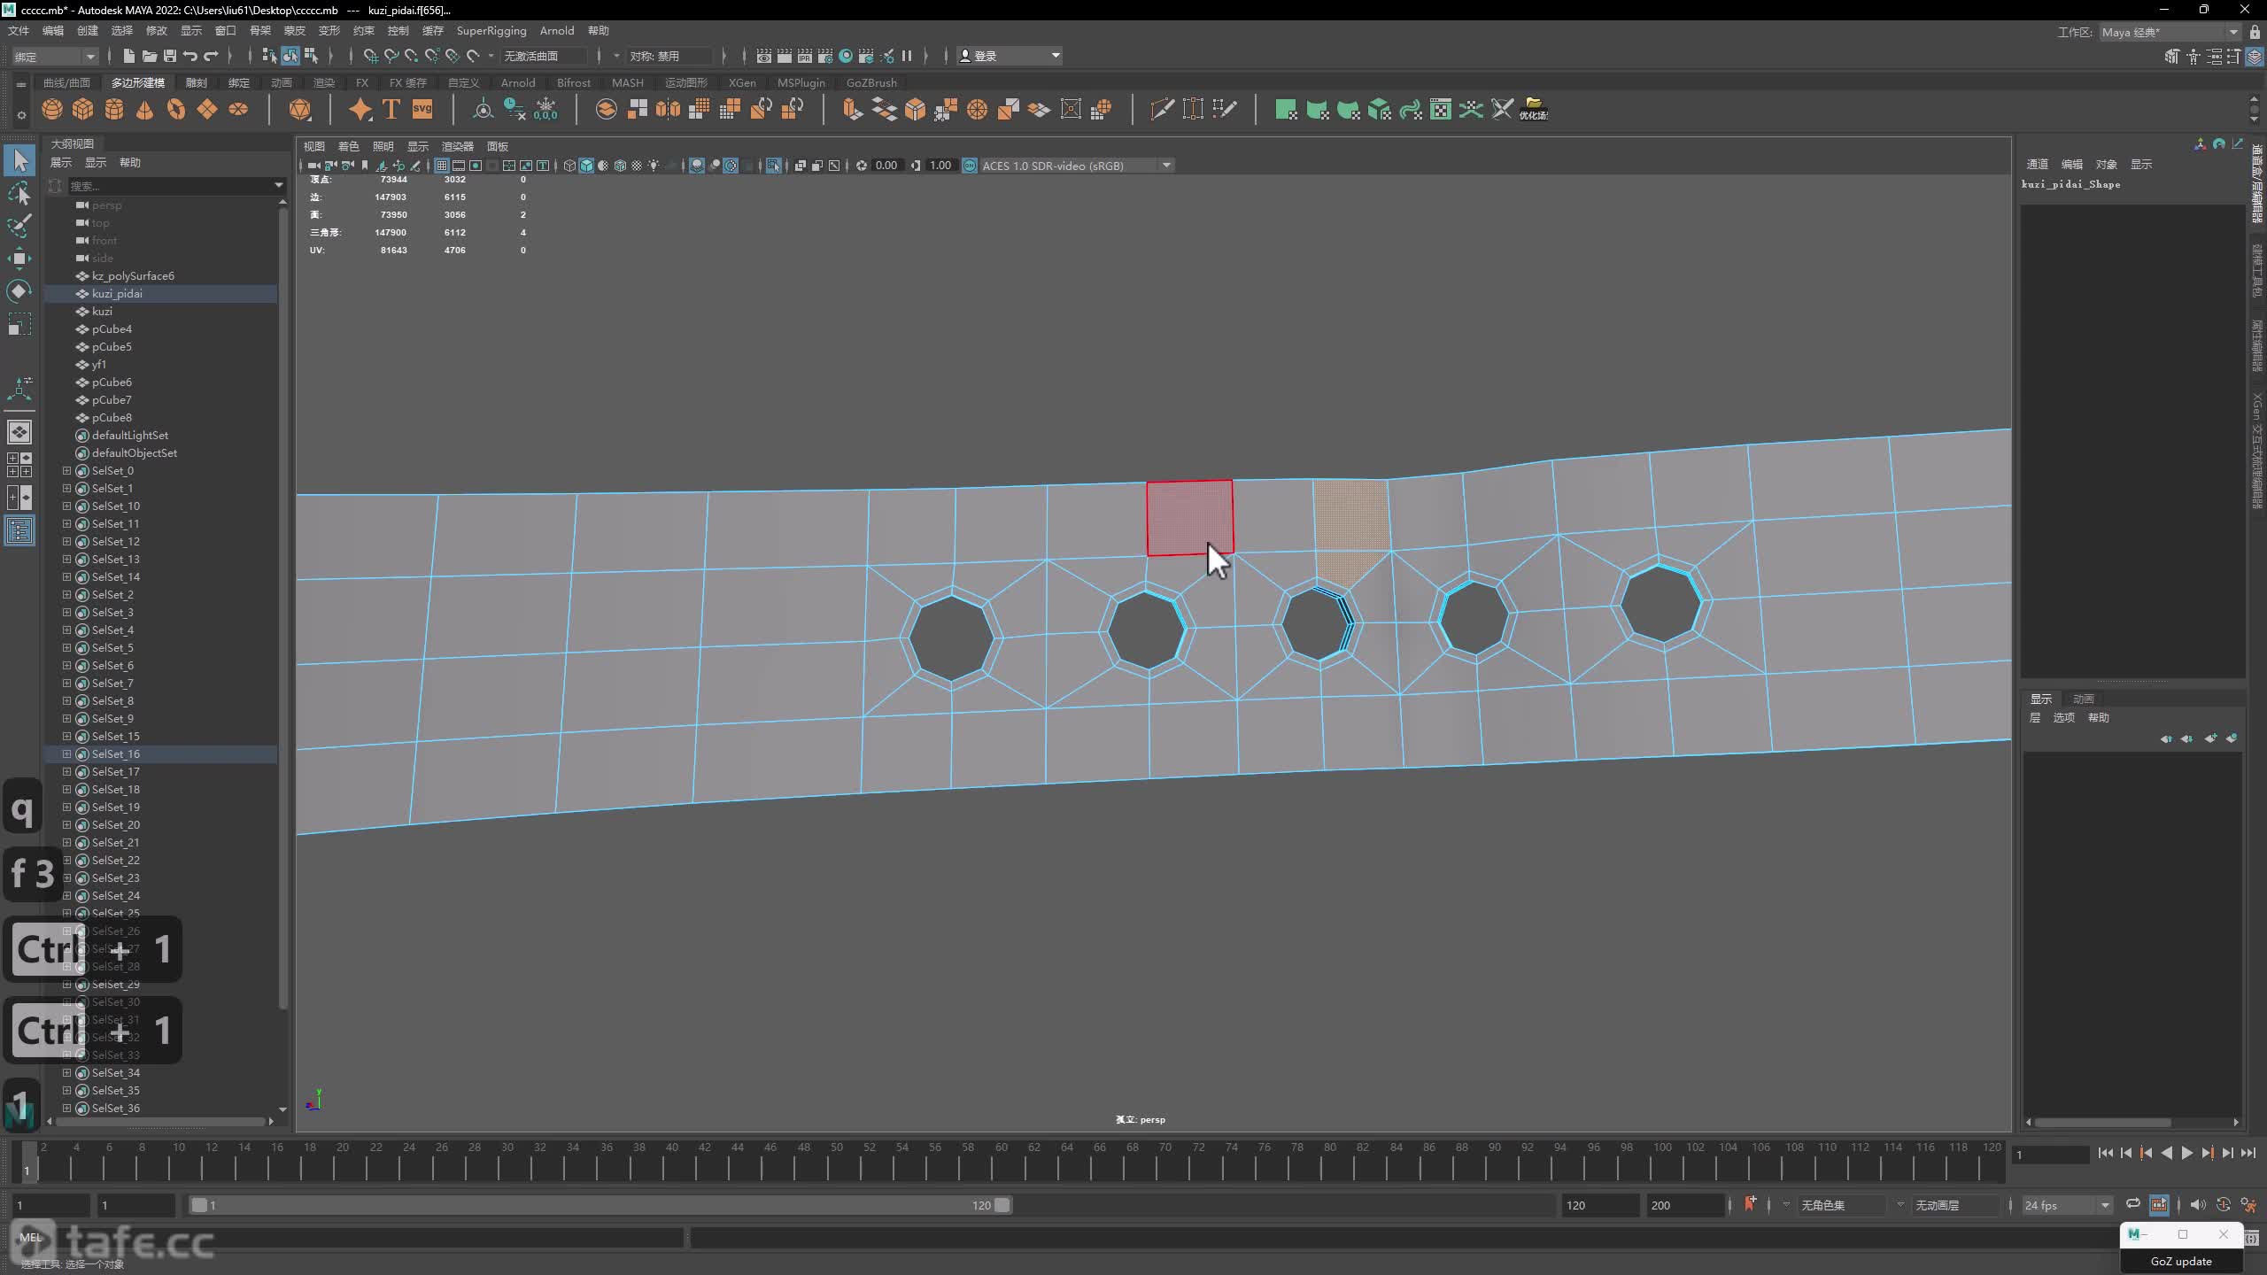2267x1275 pixels.
Task: Click the Select tool arrow
Action: click(19, 160)
